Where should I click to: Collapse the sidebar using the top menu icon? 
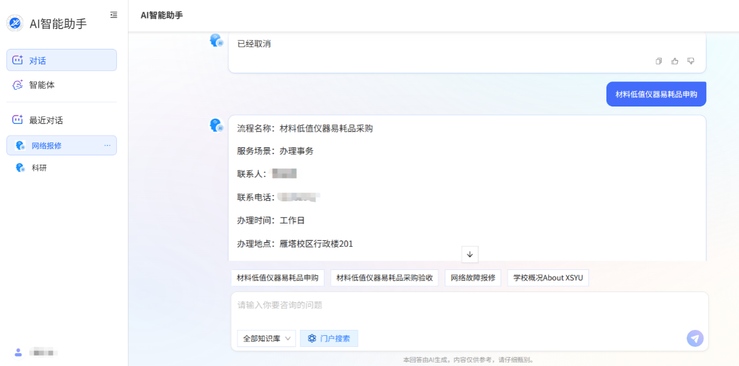pos(113,15)
